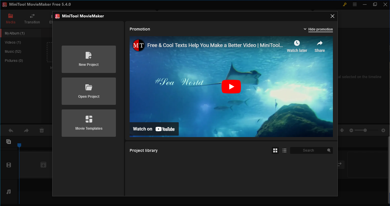390x206 pixels.
Task: Open the Open Project option
Action: coord(89,91)
